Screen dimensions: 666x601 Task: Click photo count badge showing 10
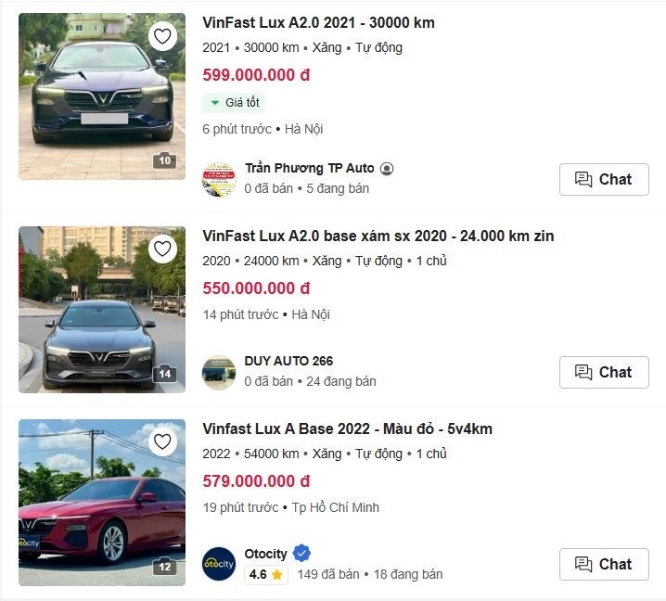164,161
